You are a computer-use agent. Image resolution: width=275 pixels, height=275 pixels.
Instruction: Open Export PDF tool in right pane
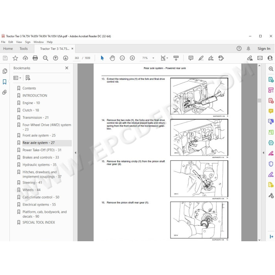[271, 79]
